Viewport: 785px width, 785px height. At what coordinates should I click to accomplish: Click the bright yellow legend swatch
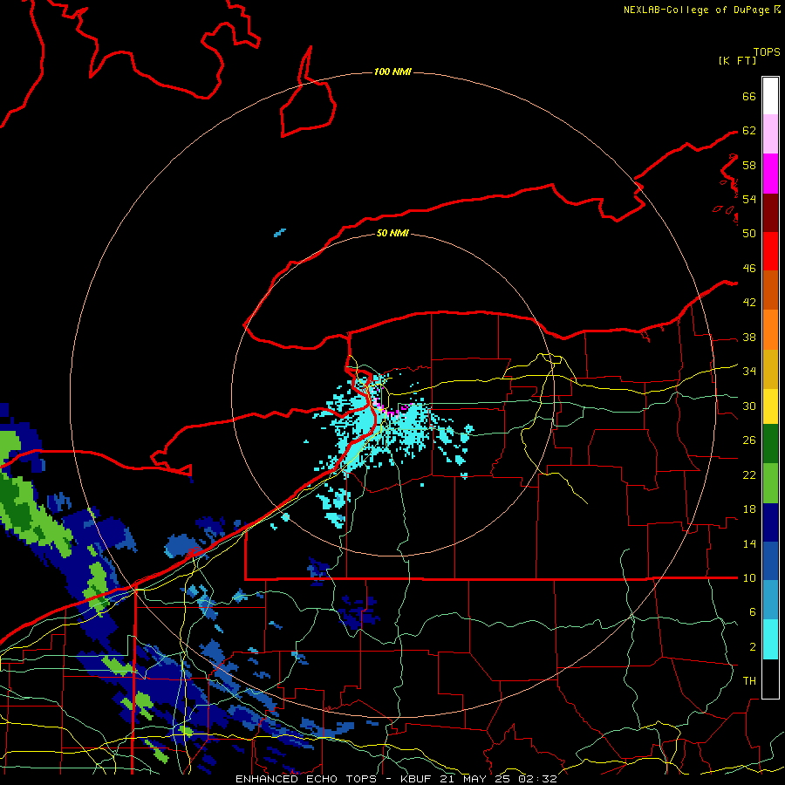[770, 406]
